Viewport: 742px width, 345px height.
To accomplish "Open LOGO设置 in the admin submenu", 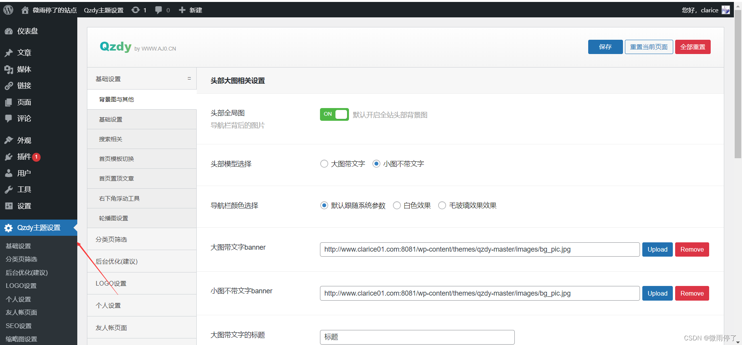I will pos(21,286).
